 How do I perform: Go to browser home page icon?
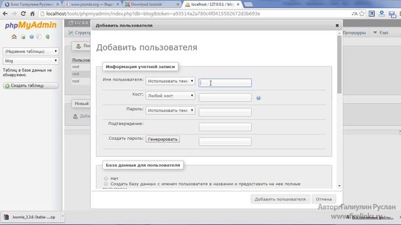coord(32,14)
